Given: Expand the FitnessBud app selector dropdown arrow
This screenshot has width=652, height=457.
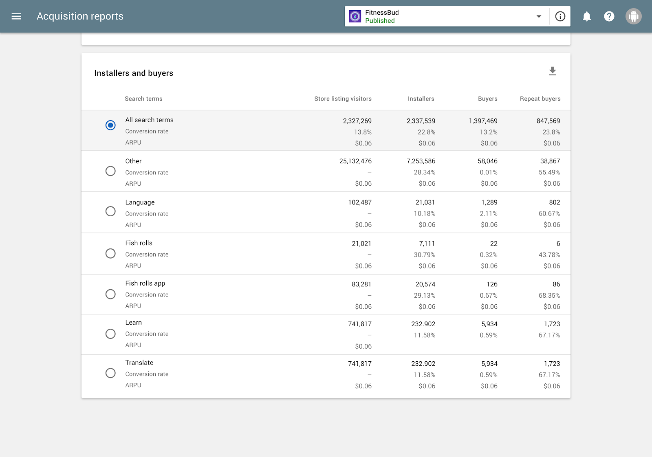Looking at the screenshot, I should coord(539,16).
